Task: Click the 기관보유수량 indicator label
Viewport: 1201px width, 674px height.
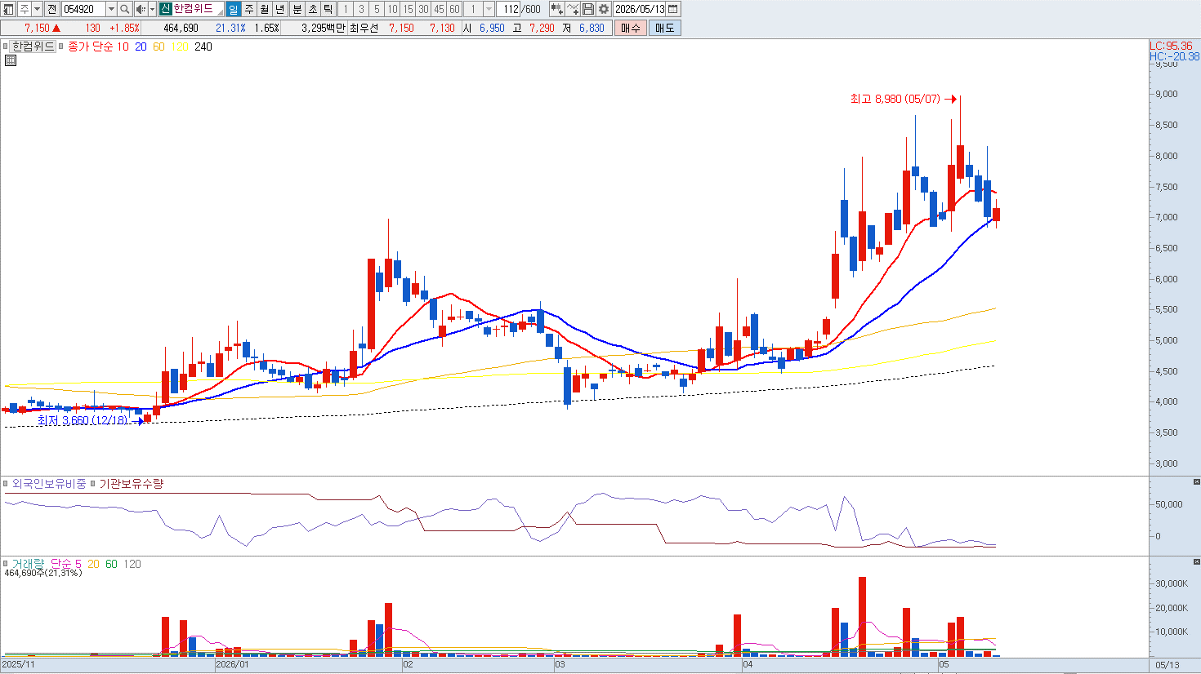Action: [132, 484]
